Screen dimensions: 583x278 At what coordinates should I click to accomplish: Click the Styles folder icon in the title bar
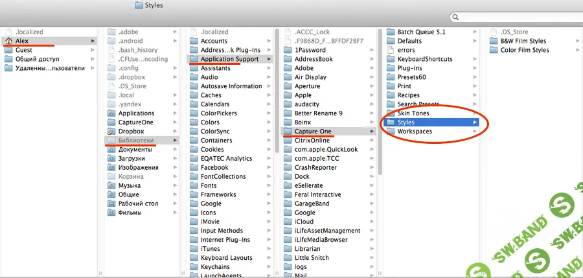(x=139, y=6)
